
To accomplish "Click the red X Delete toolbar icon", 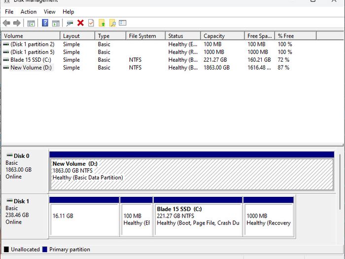I will point(80,23).
